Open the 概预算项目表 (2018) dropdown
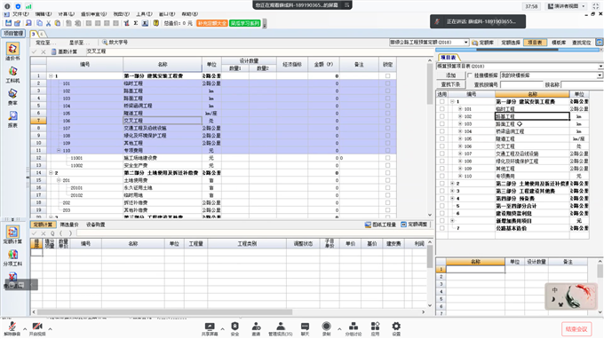Image resolution: width=604 pixels, height=339 pixels. click(600, 67)
